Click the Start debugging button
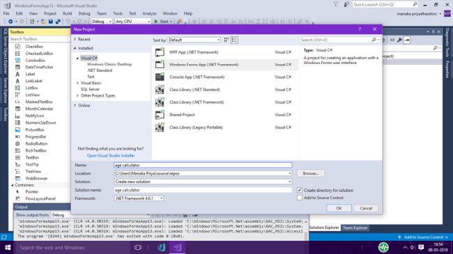Image resolution: width=453 pixels, height=254 pixels. point(162,22)
